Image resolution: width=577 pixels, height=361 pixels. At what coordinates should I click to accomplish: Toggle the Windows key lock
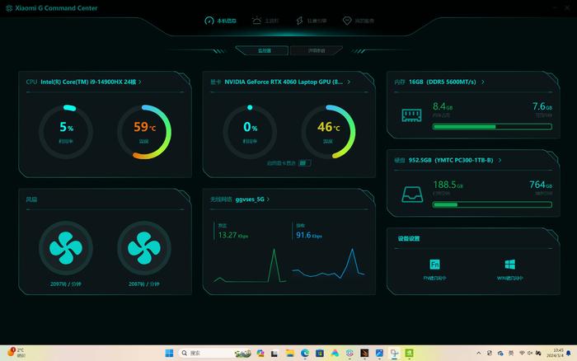click(x=509, y=269)
